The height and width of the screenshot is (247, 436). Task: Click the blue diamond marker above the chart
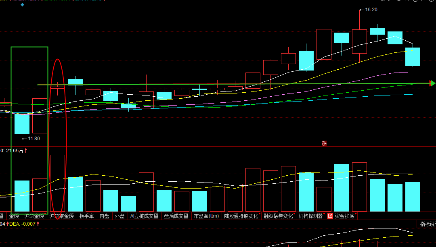[23, 5]
